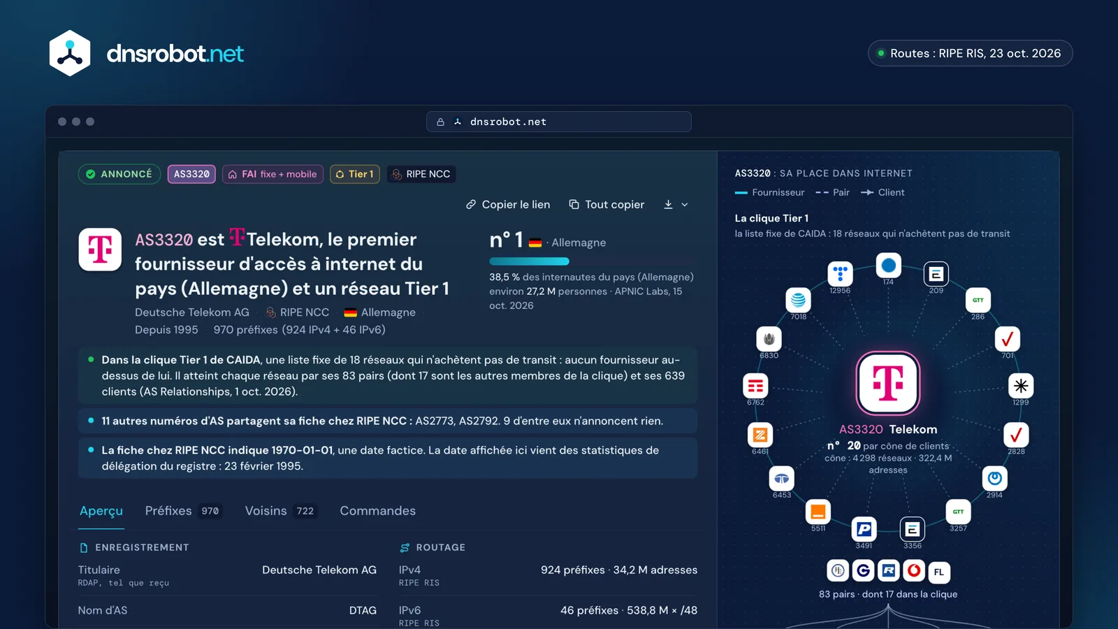Screen dimensions: 1118x629
Task: Open the Préfixes 970 tab
Action: 183,511
